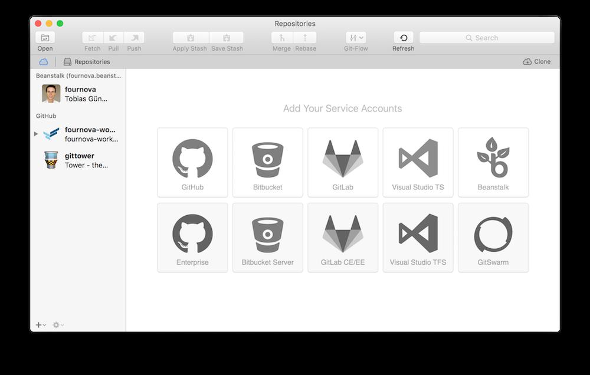Add a Visual Studio TS account
The height and width of the screenshot is (375, 590).
pos(418,162)
